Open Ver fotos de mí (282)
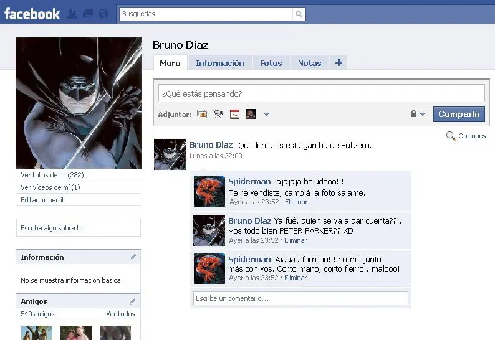This screenshot has height=340, width=495. pyautogui.click(x=52, y=175)
